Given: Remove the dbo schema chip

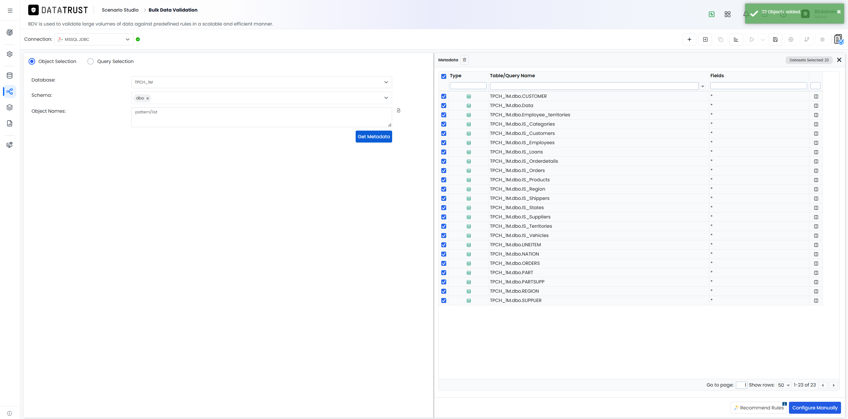Looking at the screenshot, I should click(x=148, y=98).
